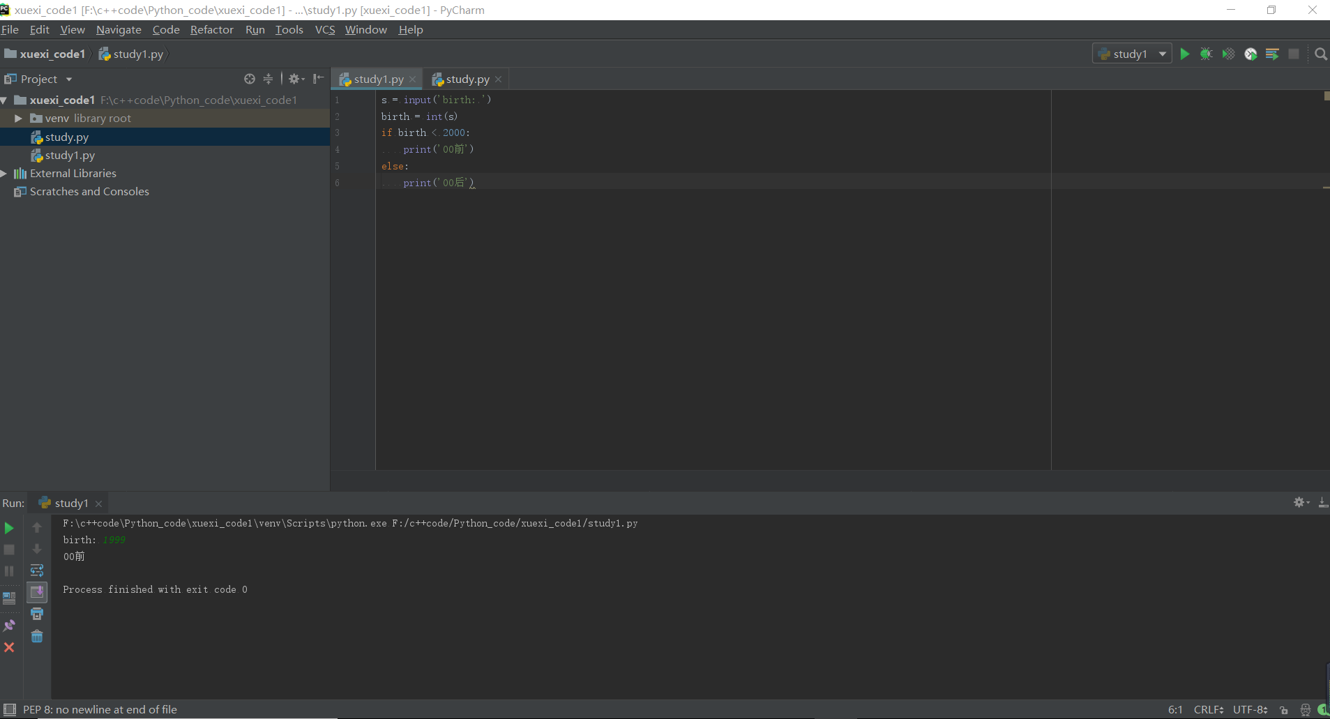
Task: Open Scratches and Consoles node
Action: [89, 191]
